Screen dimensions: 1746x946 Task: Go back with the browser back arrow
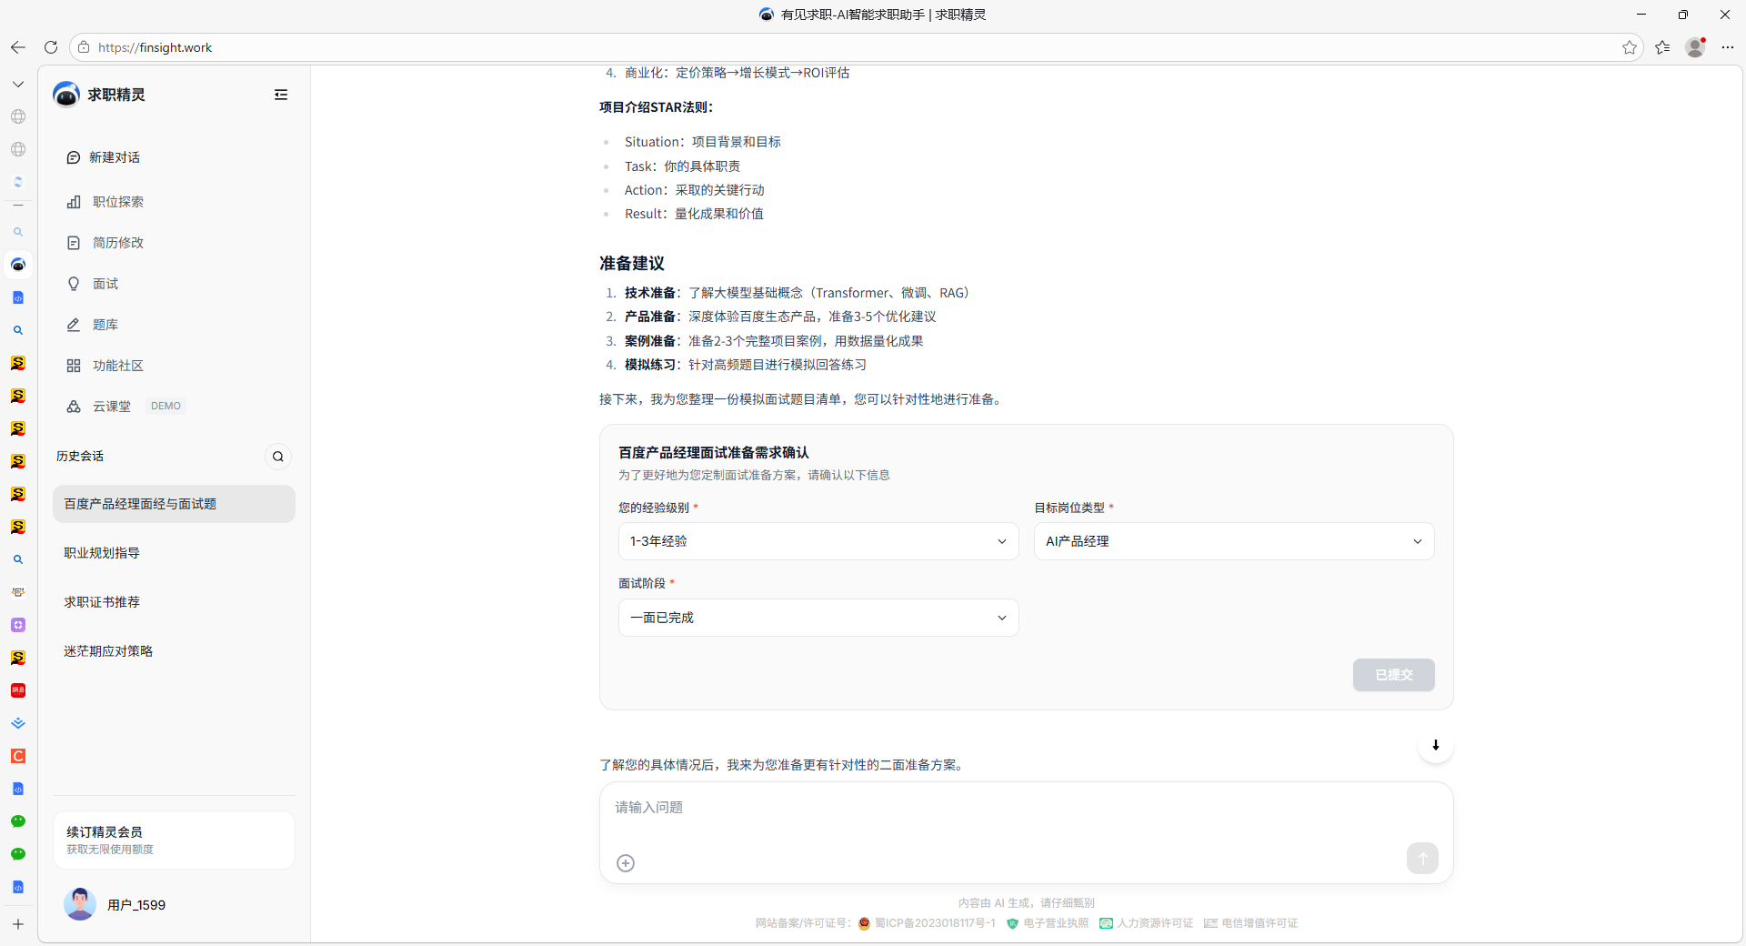18,47
